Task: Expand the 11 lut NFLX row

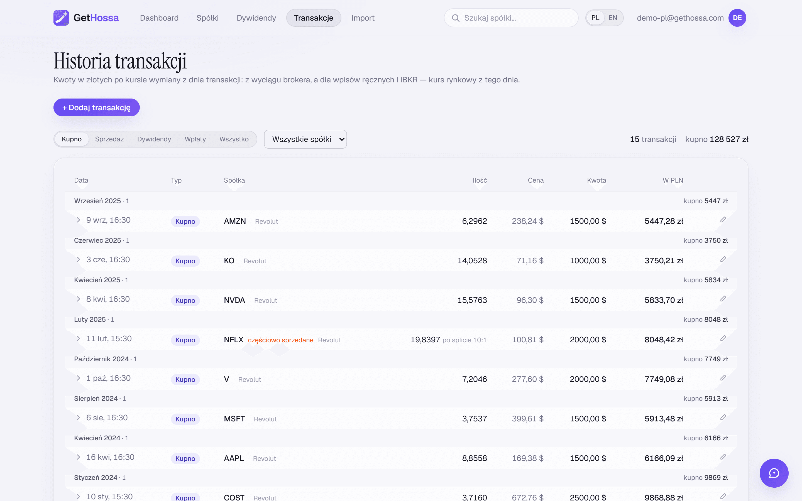Action: tap(79, 338)
